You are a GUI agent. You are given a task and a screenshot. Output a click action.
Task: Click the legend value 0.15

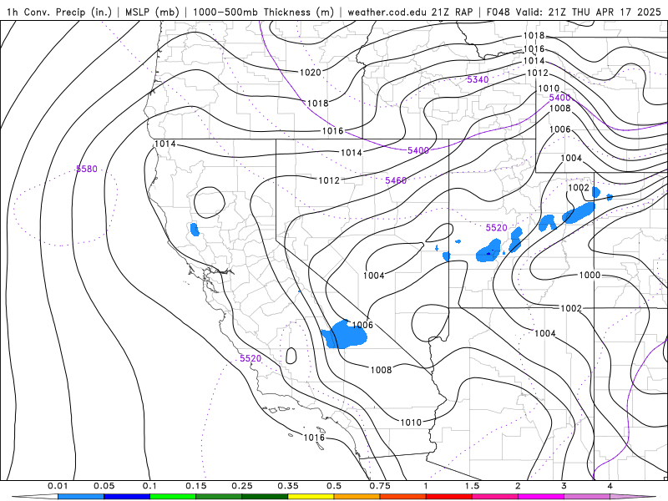pyautogui.click(x=196, y=486)
